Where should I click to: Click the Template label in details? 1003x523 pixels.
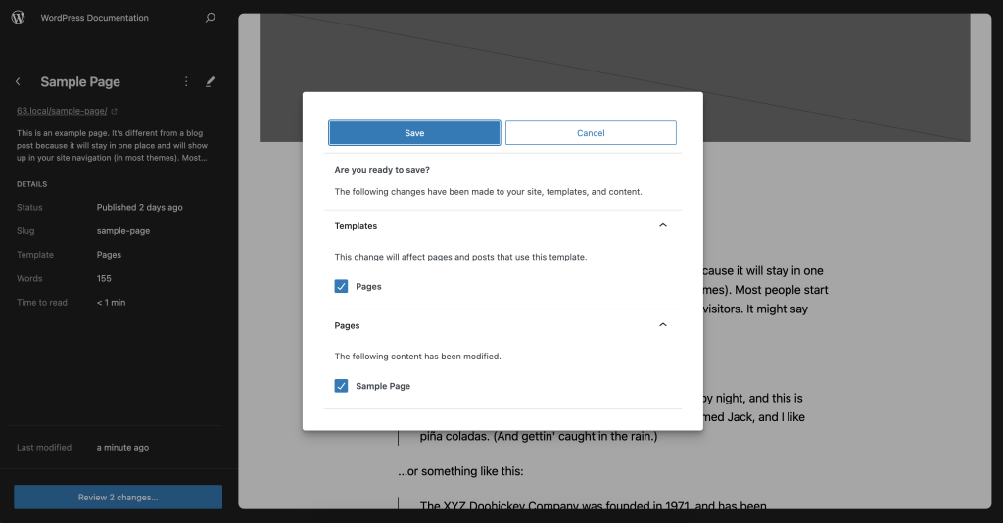(35, 255)
